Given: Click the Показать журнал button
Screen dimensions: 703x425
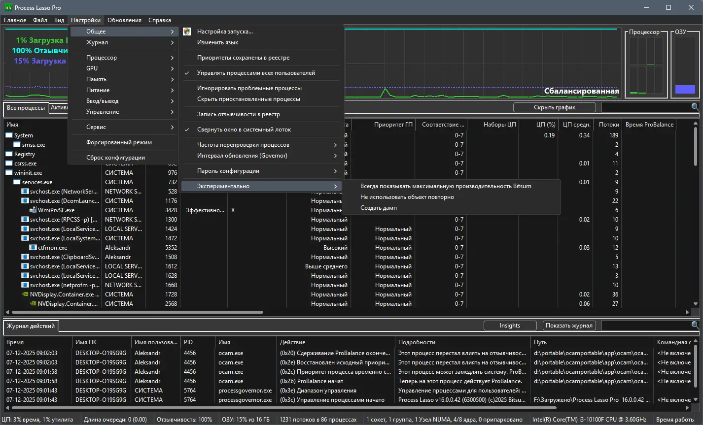Looking at the screenshot, I should coord(569,326).
